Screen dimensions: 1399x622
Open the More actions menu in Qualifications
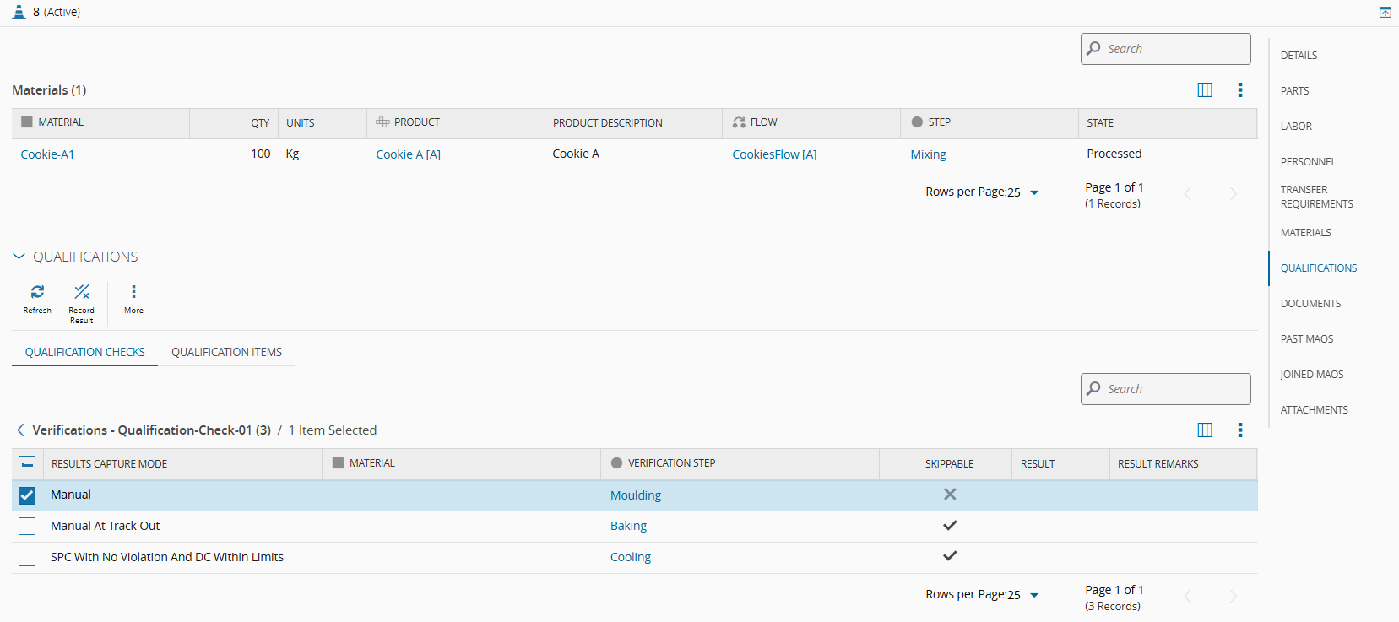pos(133,292)
